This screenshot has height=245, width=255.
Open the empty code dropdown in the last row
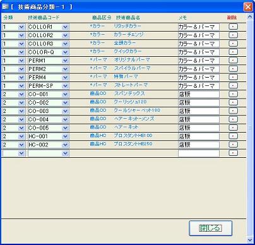click(x=65, y=153)
